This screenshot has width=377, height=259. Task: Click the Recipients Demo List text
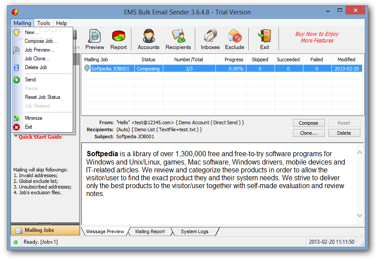click(159, 129)
